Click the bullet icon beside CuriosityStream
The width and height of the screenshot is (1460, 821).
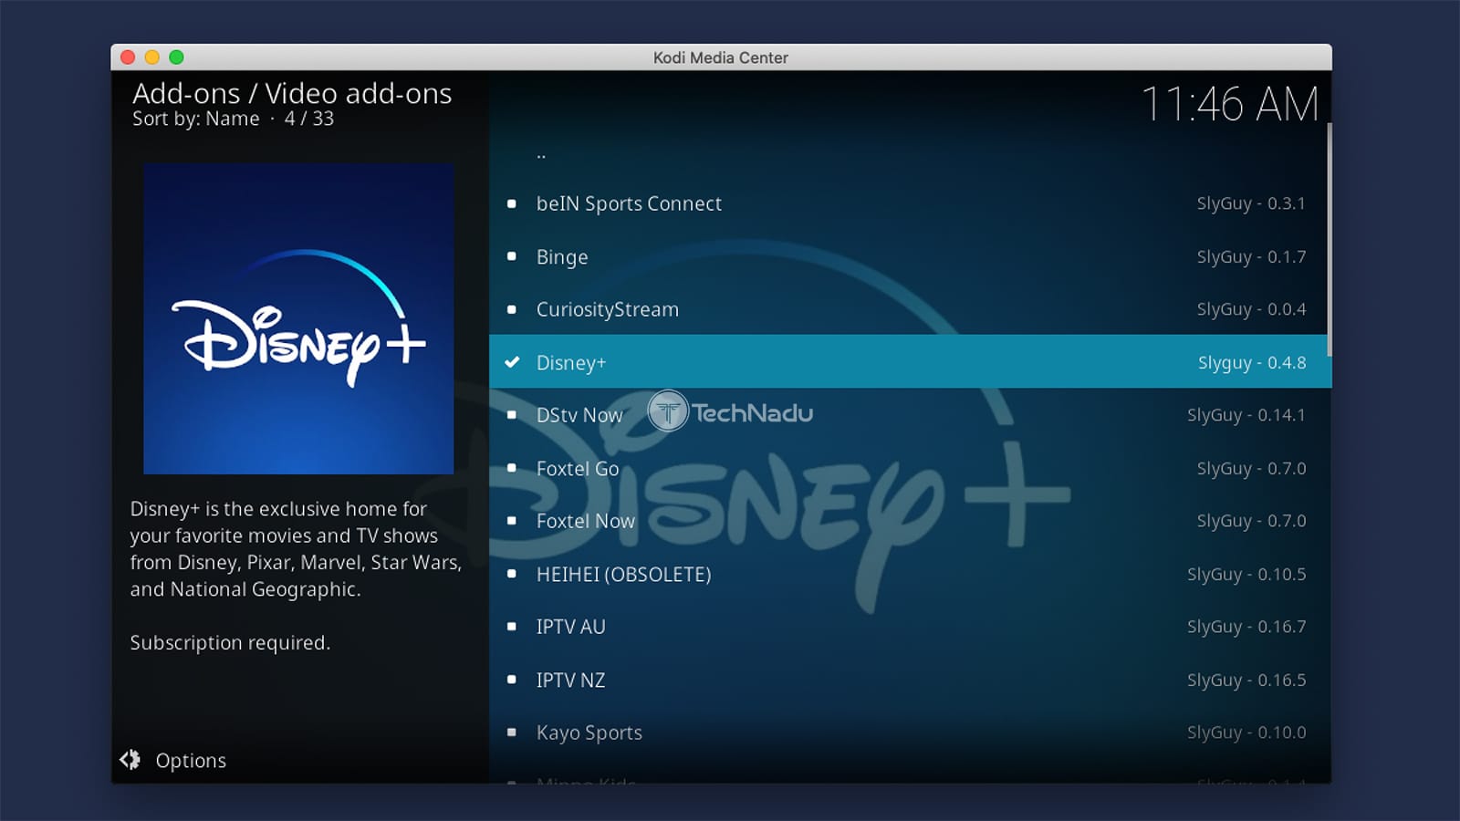[x=512, y=309]
